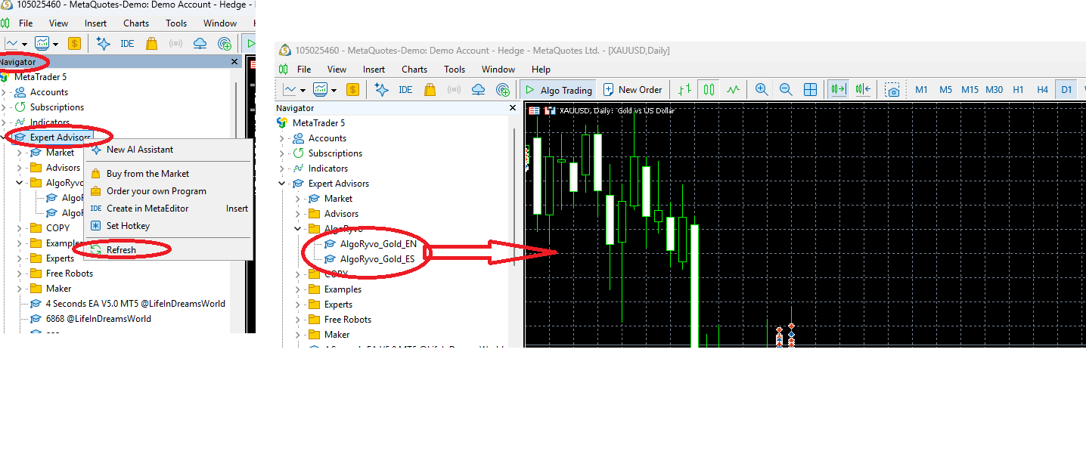Toggle chart auto-scroll to the end
The width and height of the screenshot is (1086, 470).
[838, 89]
